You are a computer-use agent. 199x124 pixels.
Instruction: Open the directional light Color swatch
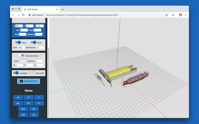point(23,61)
